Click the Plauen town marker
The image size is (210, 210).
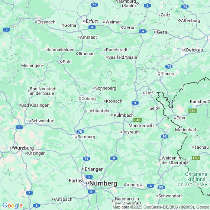159,74
